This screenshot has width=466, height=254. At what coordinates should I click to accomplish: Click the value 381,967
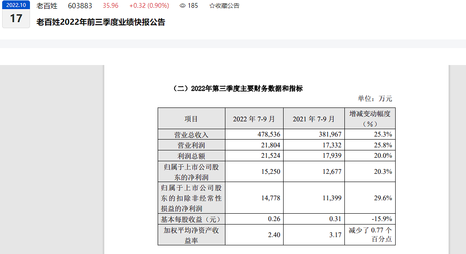click(x=330, y=134)
